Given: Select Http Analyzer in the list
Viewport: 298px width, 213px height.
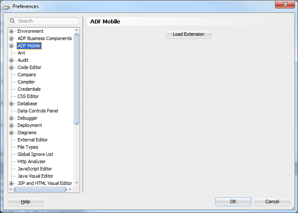Looking at the screenshot, I should pyautogui.click(x=32, y=161).
